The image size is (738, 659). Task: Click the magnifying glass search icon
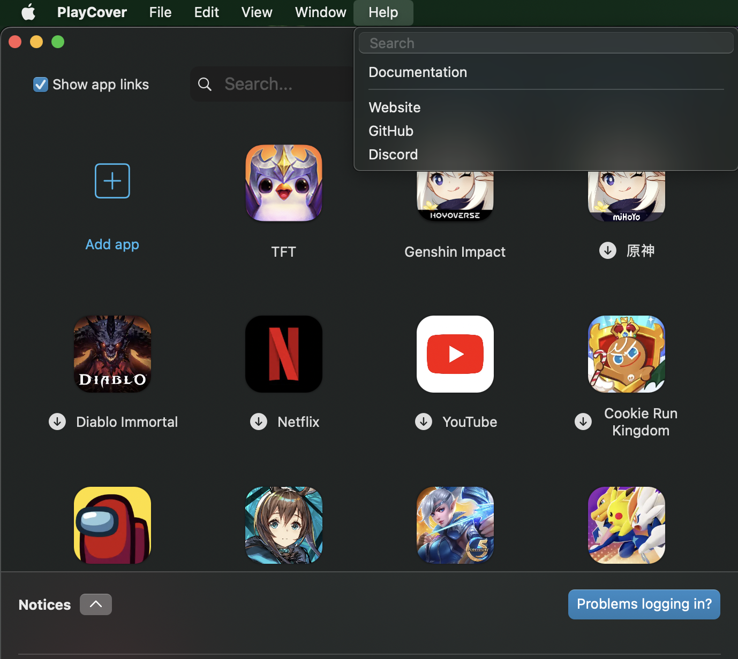205,84
